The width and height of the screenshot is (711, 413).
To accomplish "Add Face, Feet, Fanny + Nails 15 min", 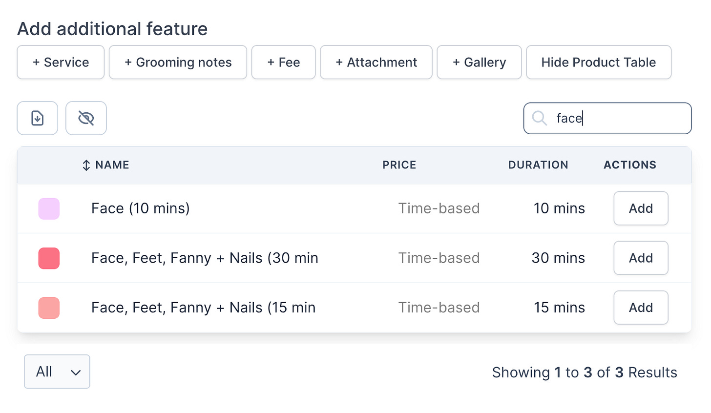I will [641, 308].
